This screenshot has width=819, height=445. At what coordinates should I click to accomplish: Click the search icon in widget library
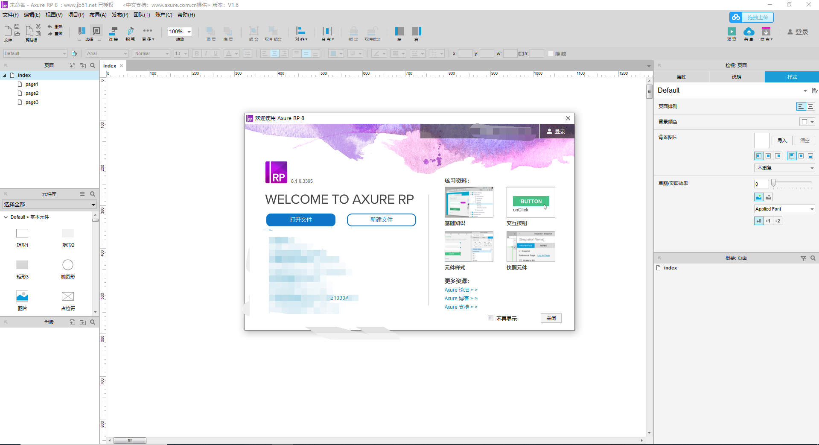click(93, 194)
